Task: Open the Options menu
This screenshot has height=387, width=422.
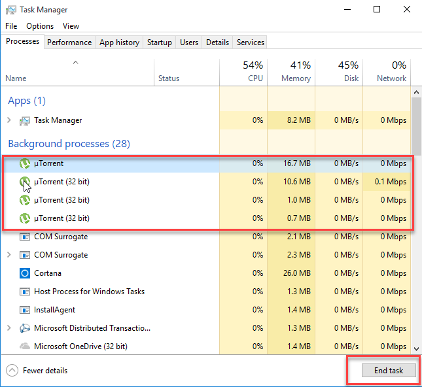Action: pyautogui.click(x=40, y=26)
